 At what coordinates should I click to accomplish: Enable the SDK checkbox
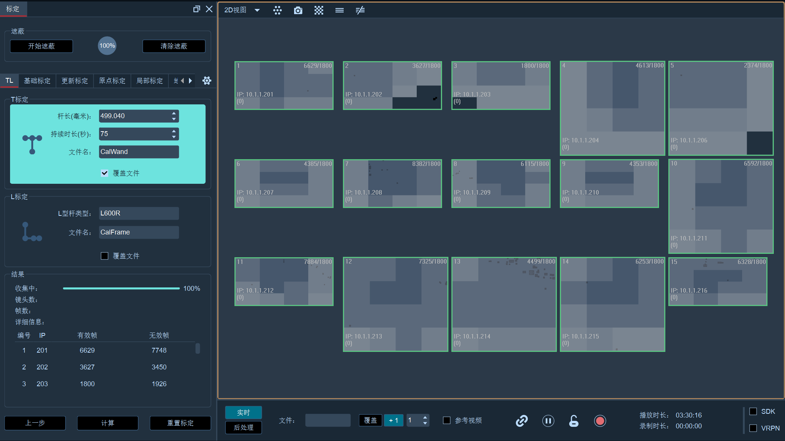tap(753, 411)
